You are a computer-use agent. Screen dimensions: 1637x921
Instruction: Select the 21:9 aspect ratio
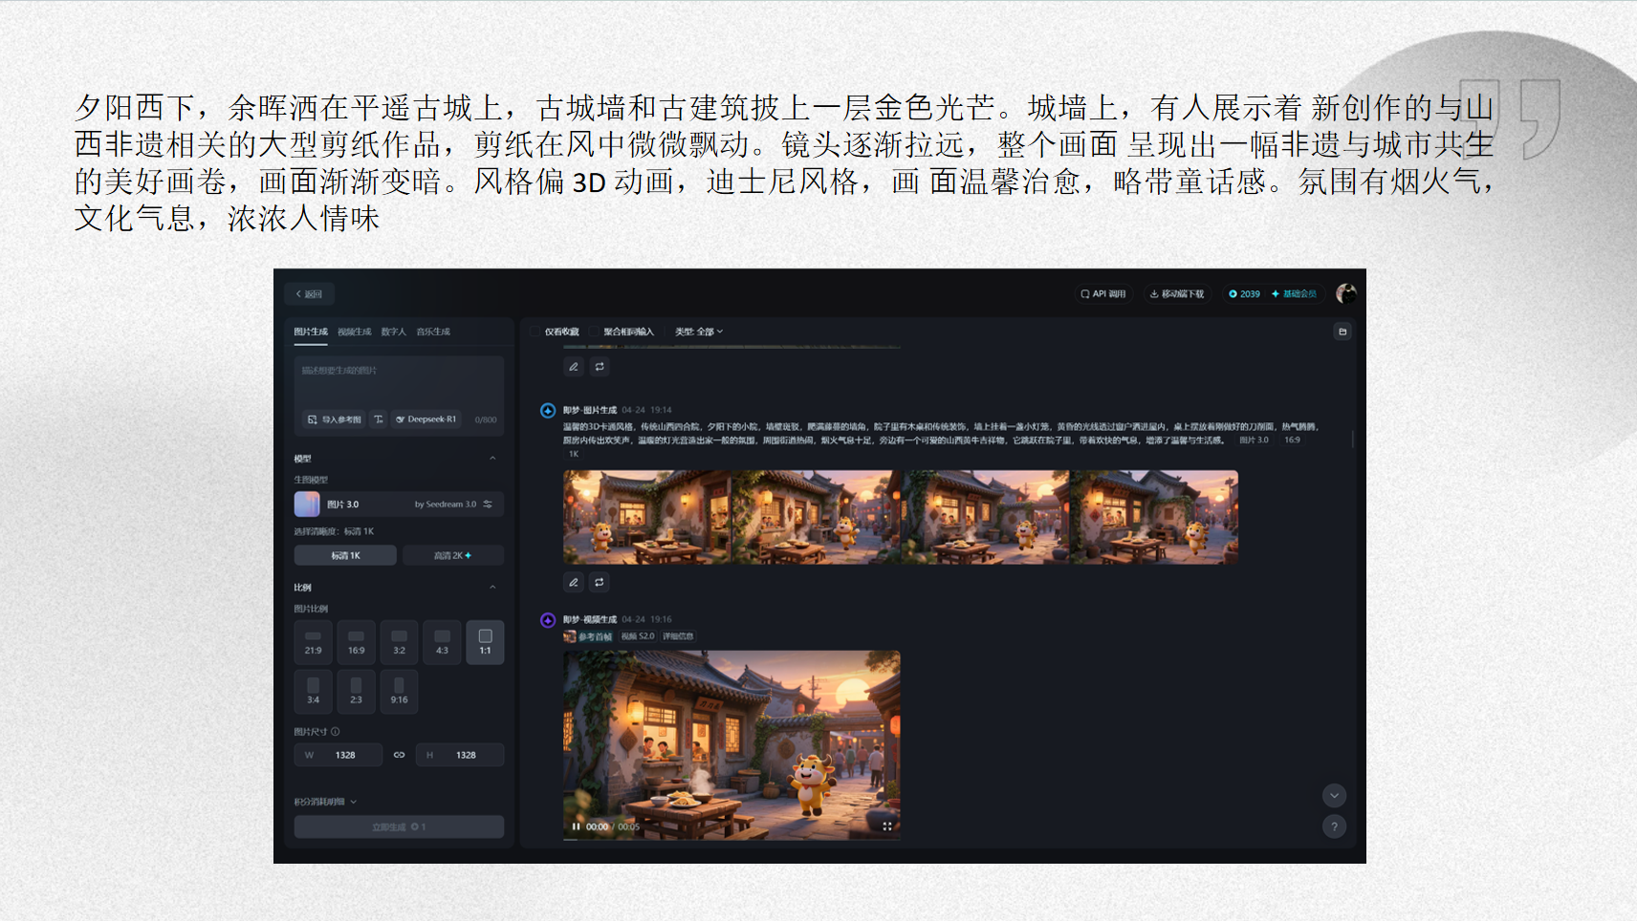tap(314, 641)
